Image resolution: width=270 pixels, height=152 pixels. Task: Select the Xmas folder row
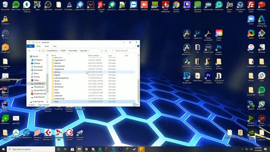coord(93,101)
